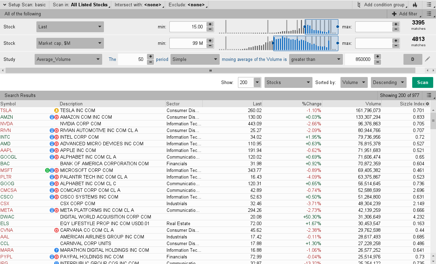Click the orange icon beside TSLA
The image size is (436, 264).
(x=56, y=110)
